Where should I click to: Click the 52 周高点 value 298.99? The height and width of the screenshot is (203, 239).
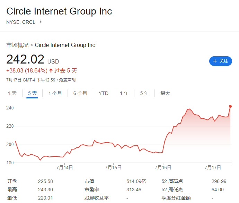tap(219, 181)
